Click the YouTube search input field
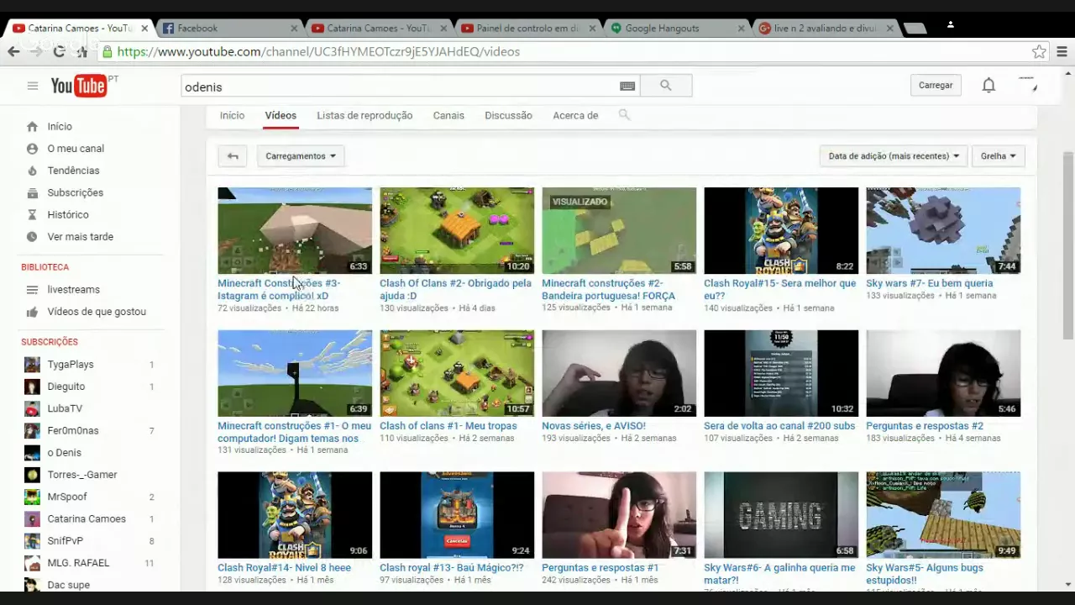This screenshot has width=1075, height=605. click(x=399, y=86)
